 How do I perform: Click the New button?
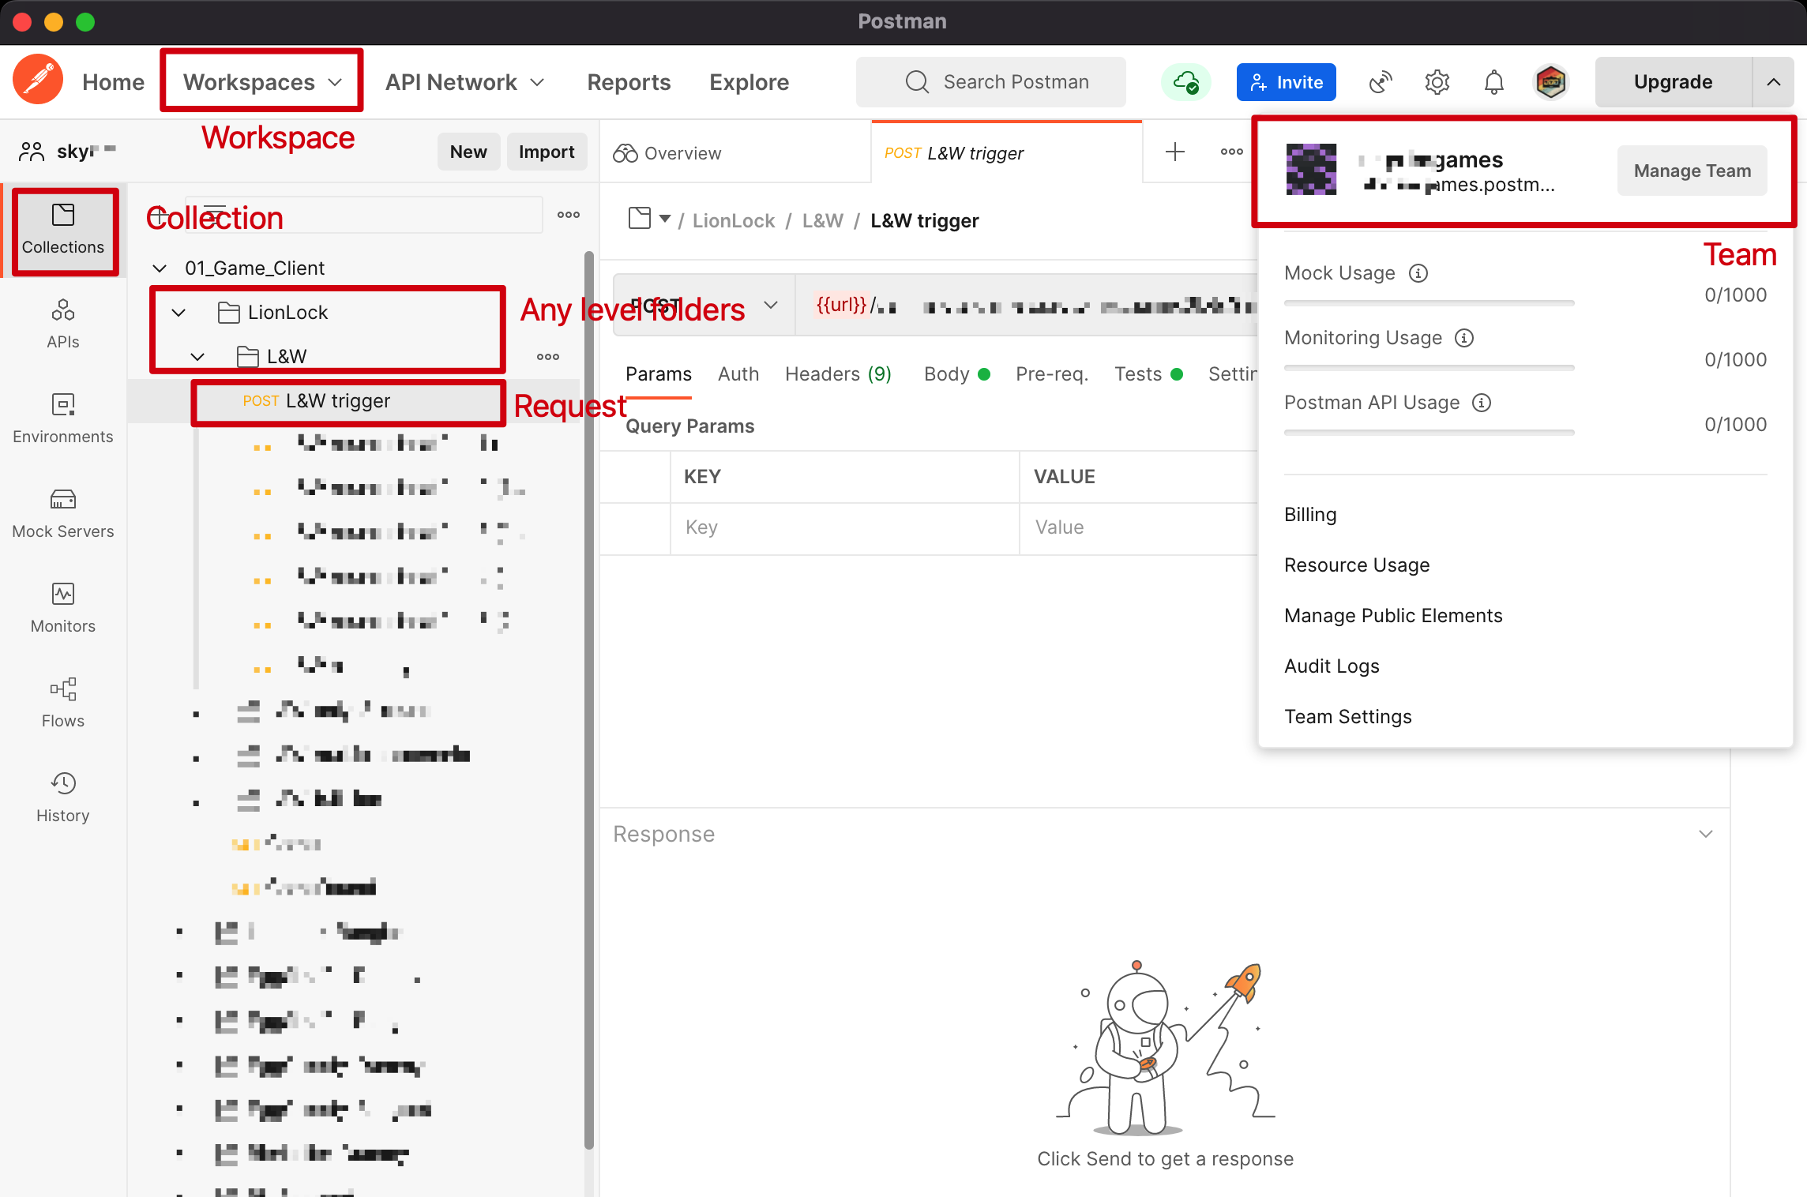click(x=468, y=152)
